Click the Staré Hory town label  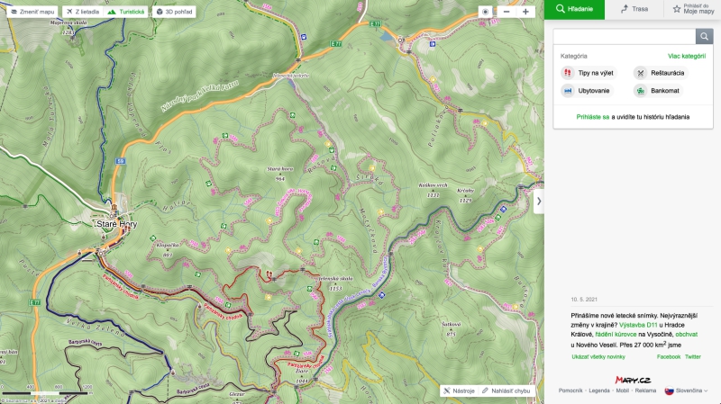pyautogui.click(x=117, y=224)
